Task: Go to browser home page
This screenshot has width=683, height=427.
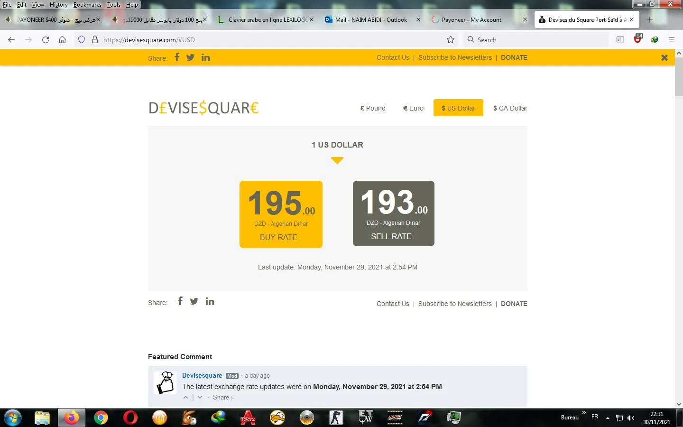Action: click(x=62, y=40)
